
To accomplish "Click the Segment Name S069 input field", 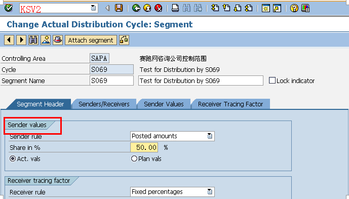I will coord(112,81).
